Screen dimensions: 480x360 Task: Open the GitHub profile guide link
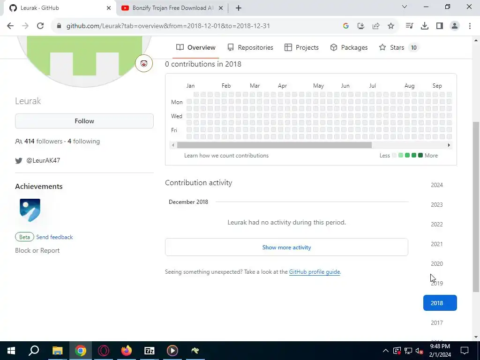point(315,272)
